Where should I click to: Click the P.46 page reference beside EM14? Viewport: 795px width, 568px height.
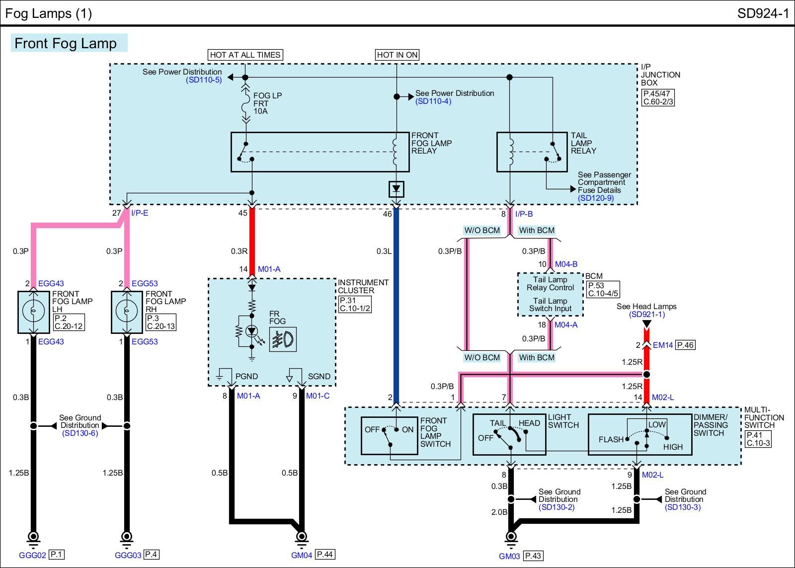point(685,345)
